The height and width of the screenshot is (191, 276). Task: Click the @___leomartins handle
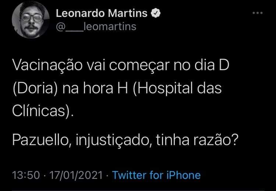tap(96, 27)
